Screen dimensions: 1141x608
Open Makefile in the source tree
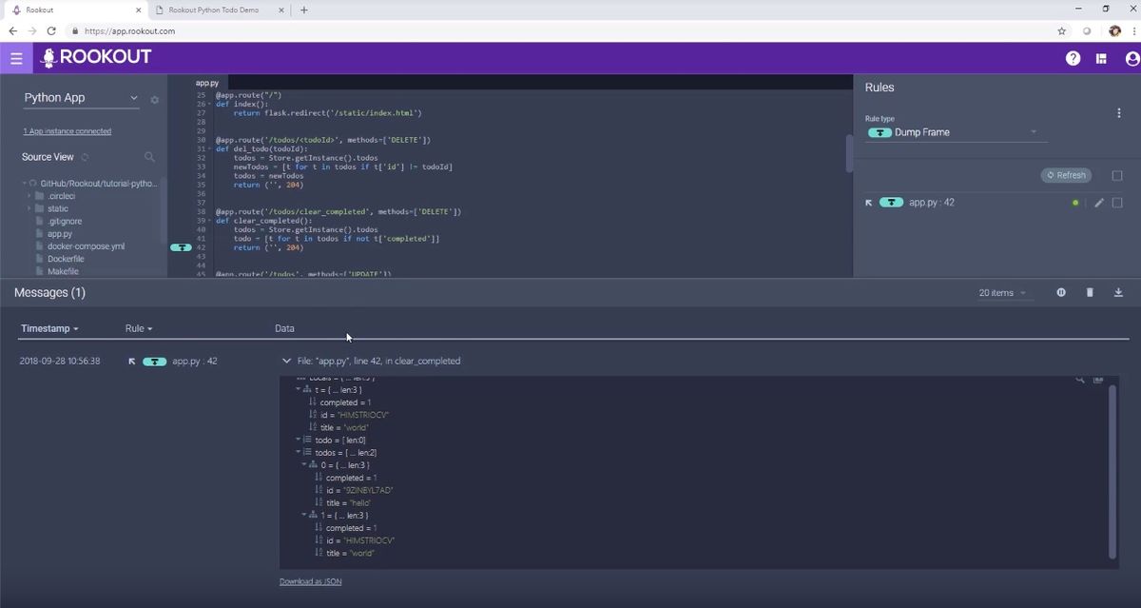[x=63, y=271]
